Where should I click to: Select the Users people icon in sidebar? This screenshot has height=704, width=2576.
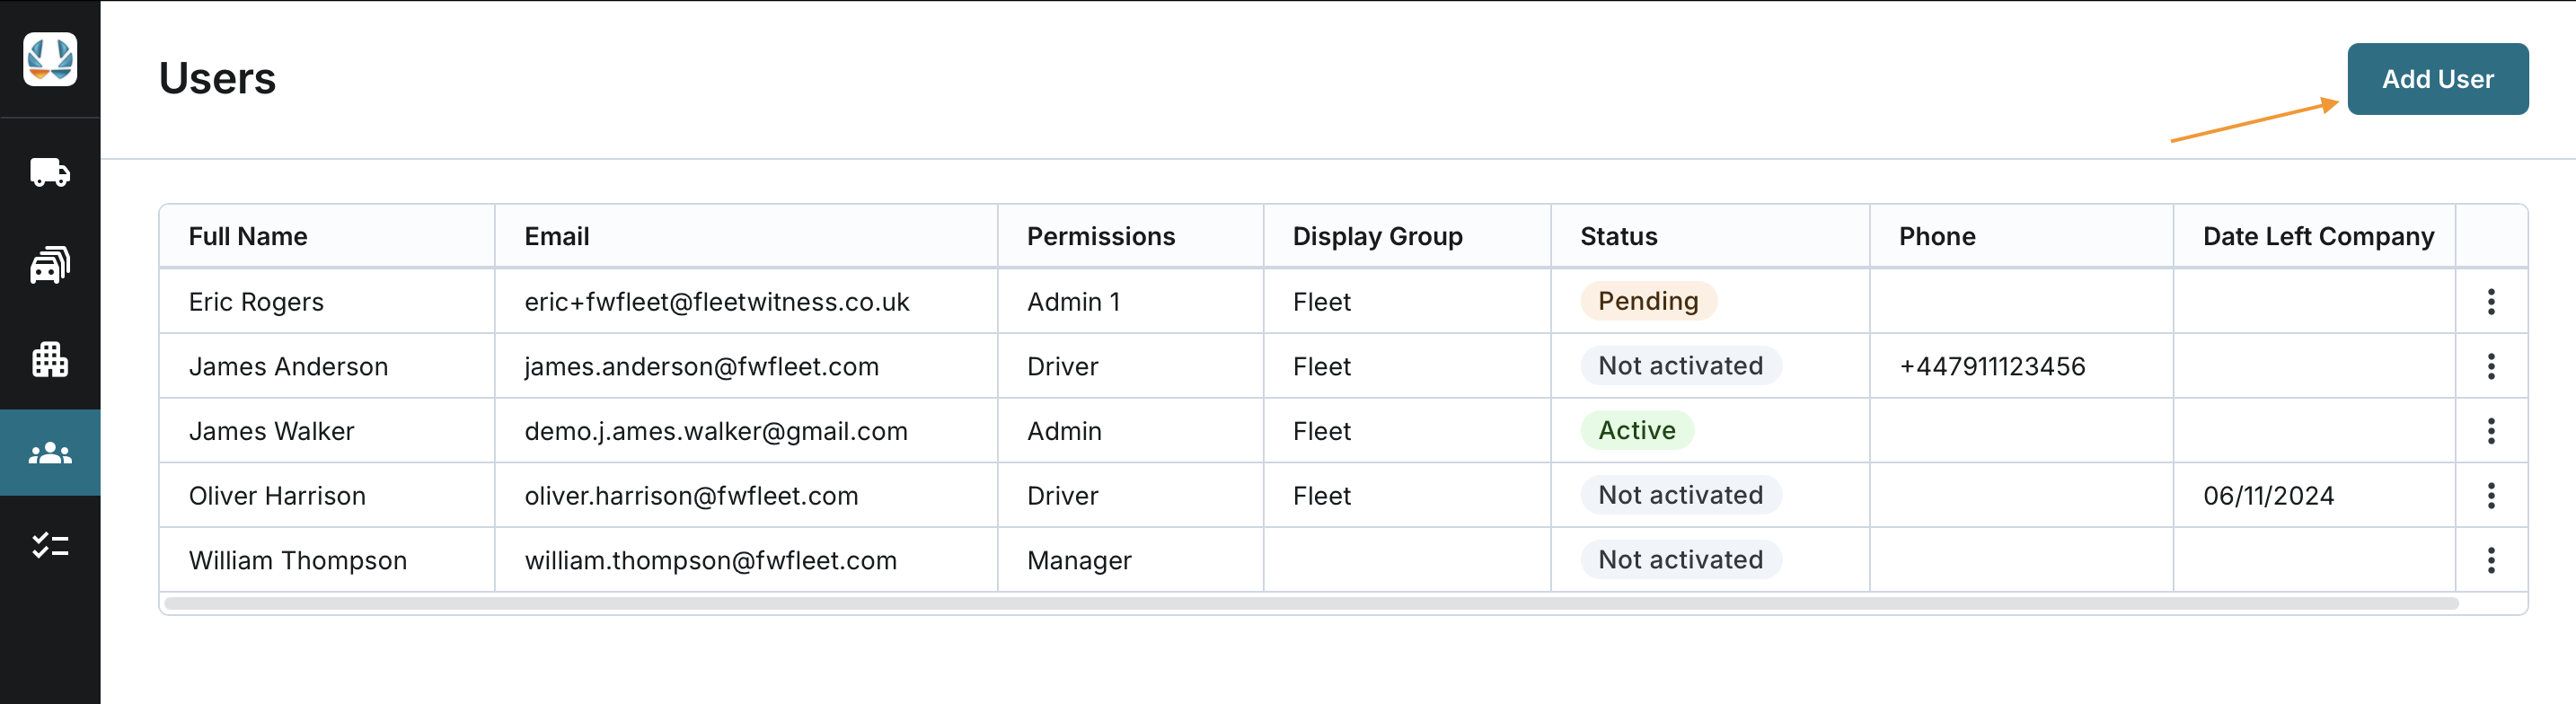50,453
